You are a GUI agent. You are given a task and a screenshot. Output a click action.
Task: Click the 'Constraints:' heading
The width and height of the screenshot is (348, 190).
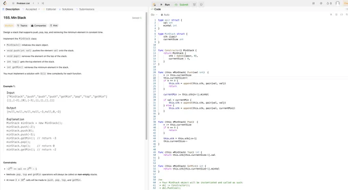click(10, 162)
